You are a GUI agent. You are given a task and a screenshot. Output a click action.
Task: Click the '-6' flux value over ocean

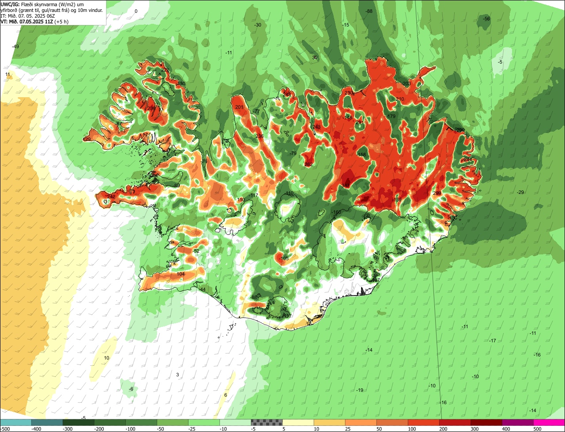[131, 389]
